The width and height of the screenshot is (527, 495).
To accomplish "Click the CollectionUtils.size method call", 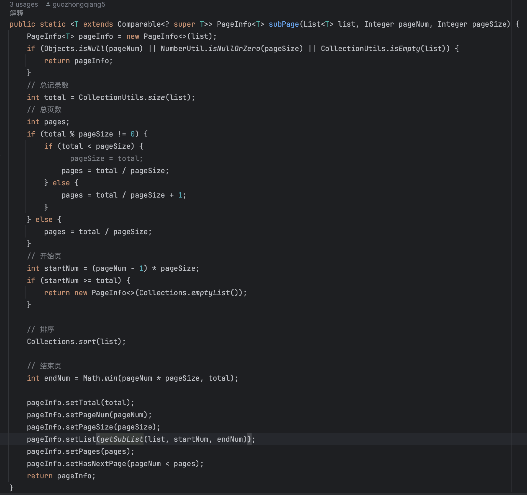I will [156, 97].
